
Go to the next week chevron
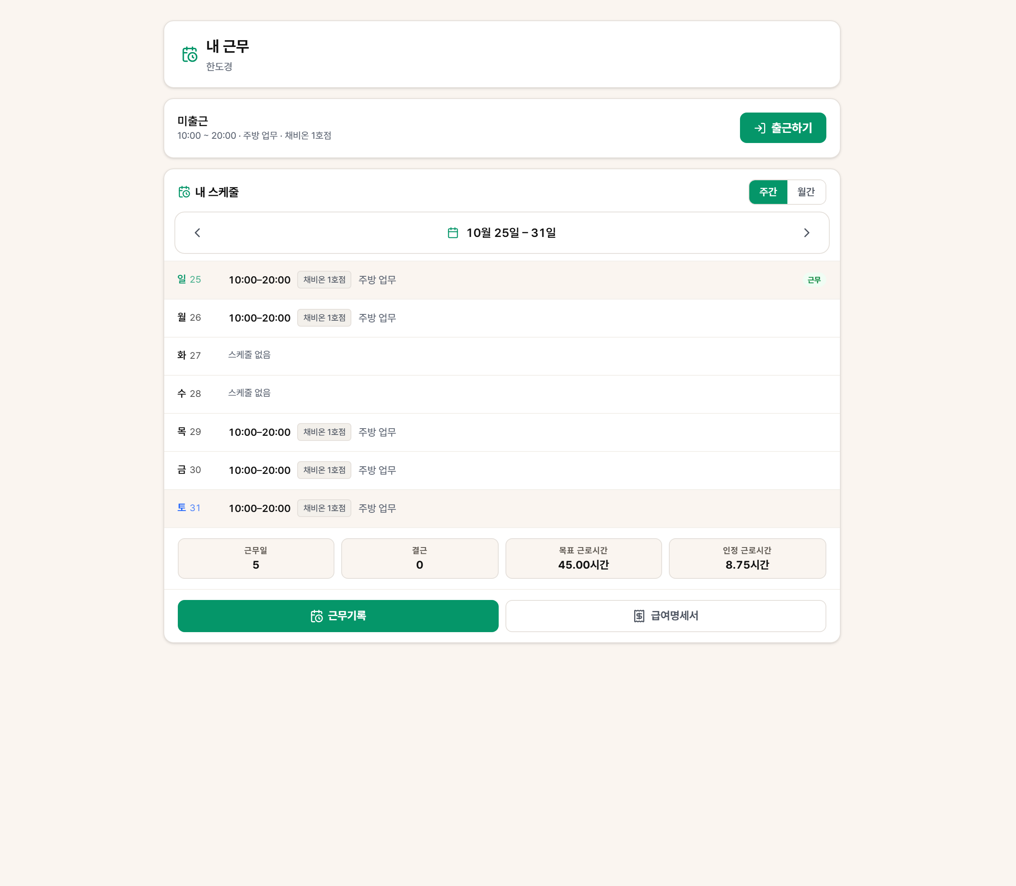pos(806,233)
